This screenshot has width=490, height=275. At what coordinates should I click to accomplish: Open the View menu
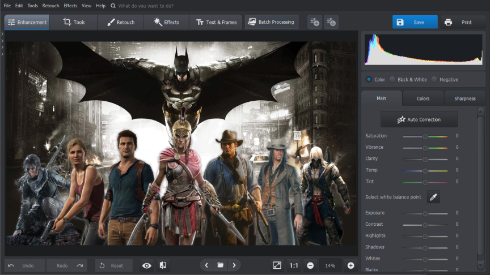coord(87,6)
